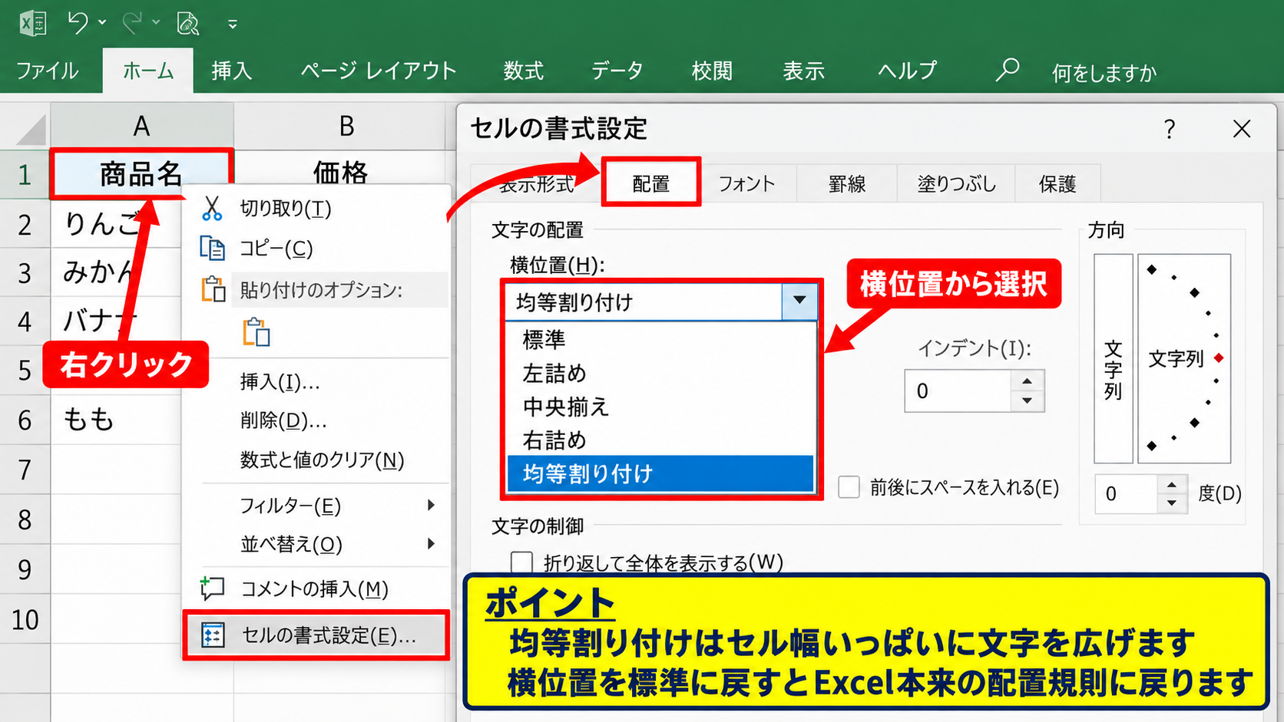Open the 塗りつぶし tab
This screenshot has height=722, width=1284.
click(x=957, y=183)
